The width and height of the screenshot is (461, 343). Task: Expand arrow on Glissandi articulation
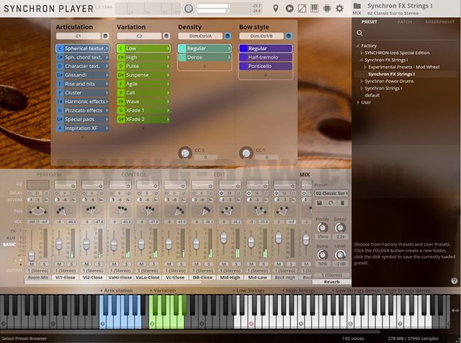click(106, 75)
